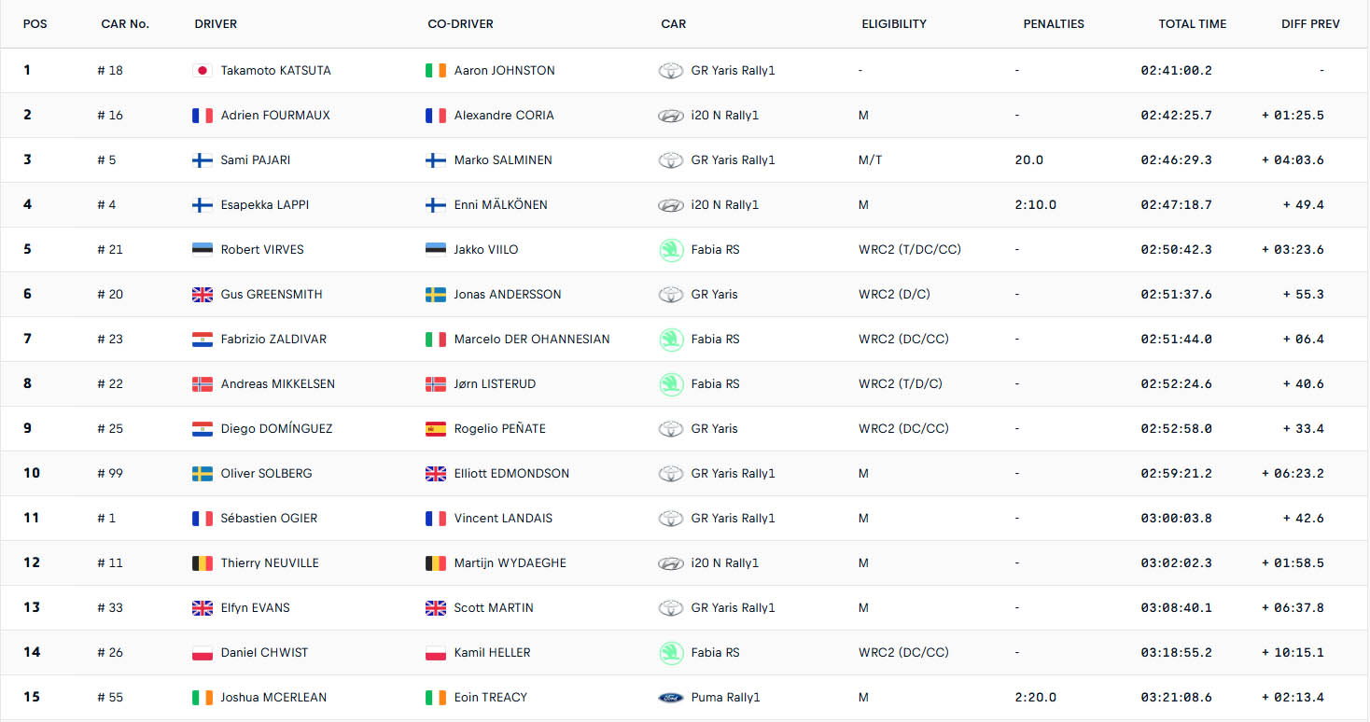Image resolution: width=1370 pixels, height=722 pixels.
Task: Click Japan flag next to Takamoto Katsuta
Action: click(x=202, y=71)
